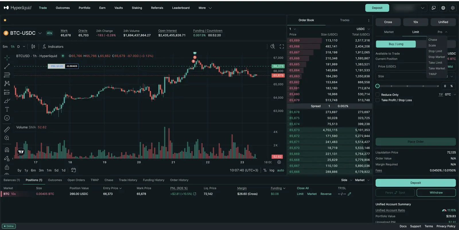Choose Stop Limit from Pro menu
The image size is (459, 230).
435,51
